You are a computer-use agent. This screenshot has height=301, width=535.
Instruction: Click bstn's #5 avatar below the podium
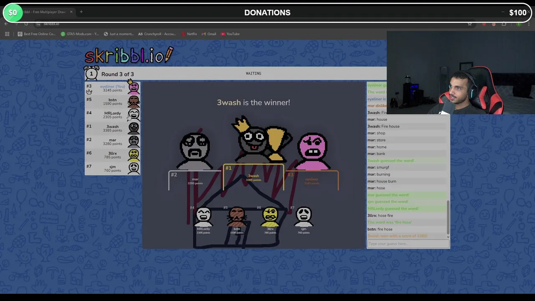(x=237, y=217)
